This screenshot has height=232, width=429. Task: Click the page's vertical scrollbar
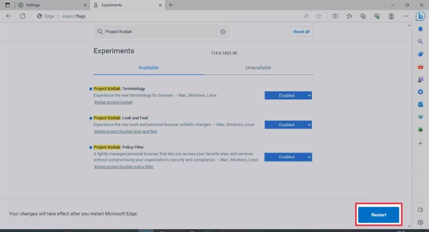tap(409, 126)
